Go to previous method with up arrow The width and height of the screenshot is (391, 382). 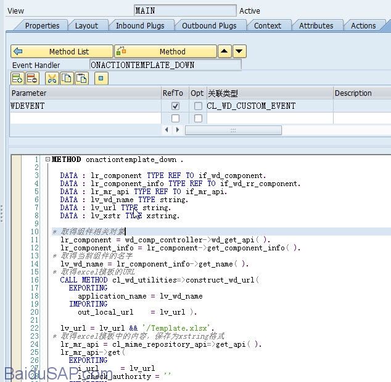[x=225, y=51]
